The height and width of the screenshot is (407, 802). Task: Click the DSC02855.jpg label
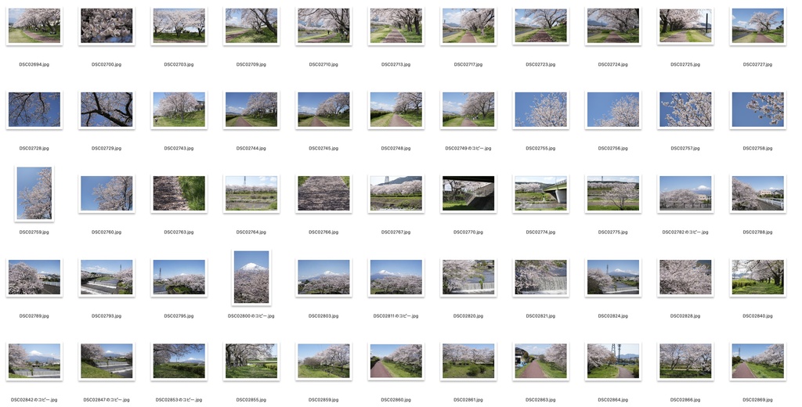[x=251, y=401]
